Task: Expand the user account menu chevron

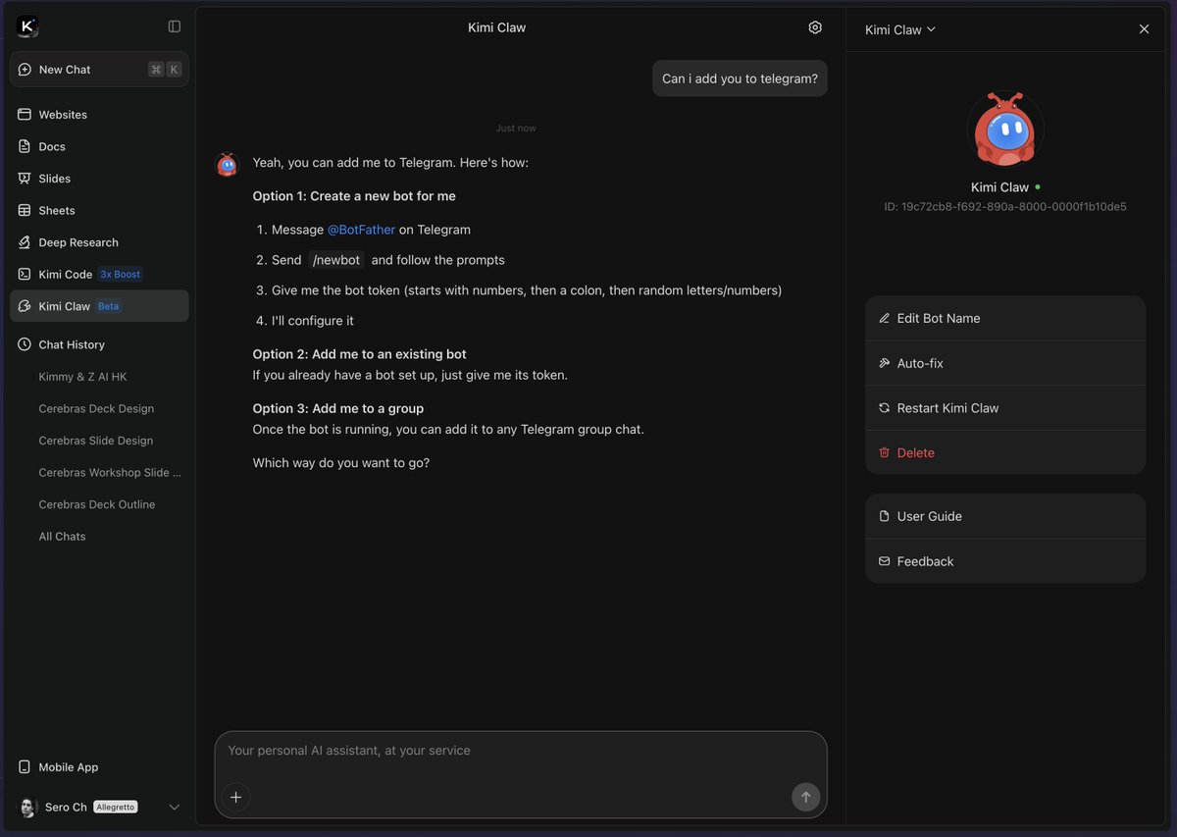Action: pyautogui.click(x=175, y=807)
